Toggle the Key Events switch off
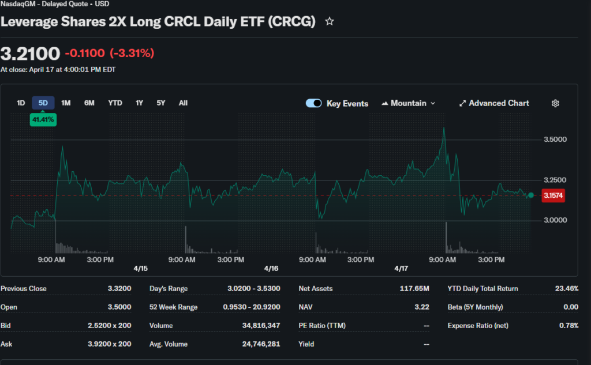This screenshot has width=591, height=365. [x=313, y=103]
